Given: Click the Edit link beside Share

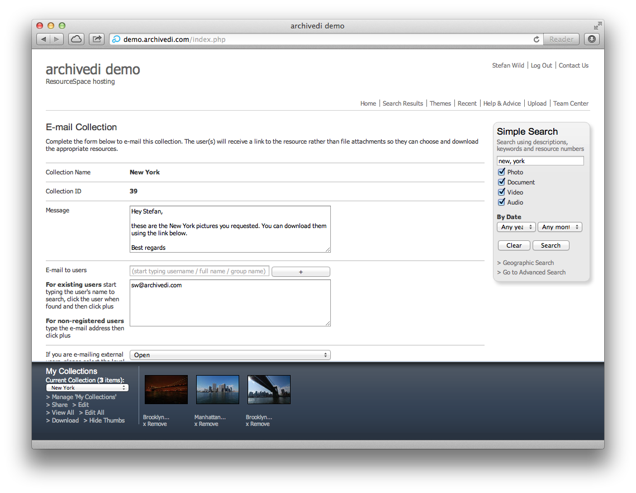Looking at the screenshot, I should coord(83,405).
